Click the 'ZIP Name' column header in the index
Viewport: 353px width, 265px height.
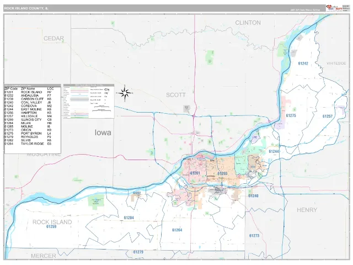28,89
